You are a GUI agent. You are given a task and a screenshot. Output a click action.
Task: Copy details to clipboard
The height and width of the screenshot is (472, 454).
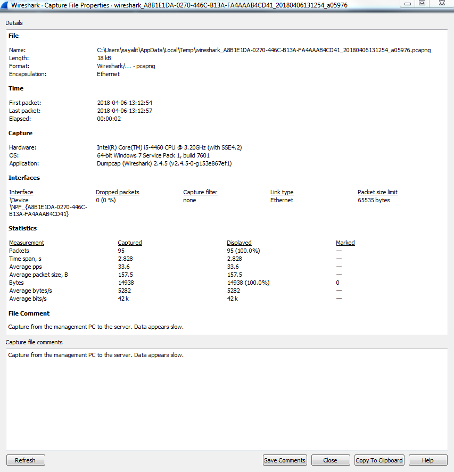[379, 460]
